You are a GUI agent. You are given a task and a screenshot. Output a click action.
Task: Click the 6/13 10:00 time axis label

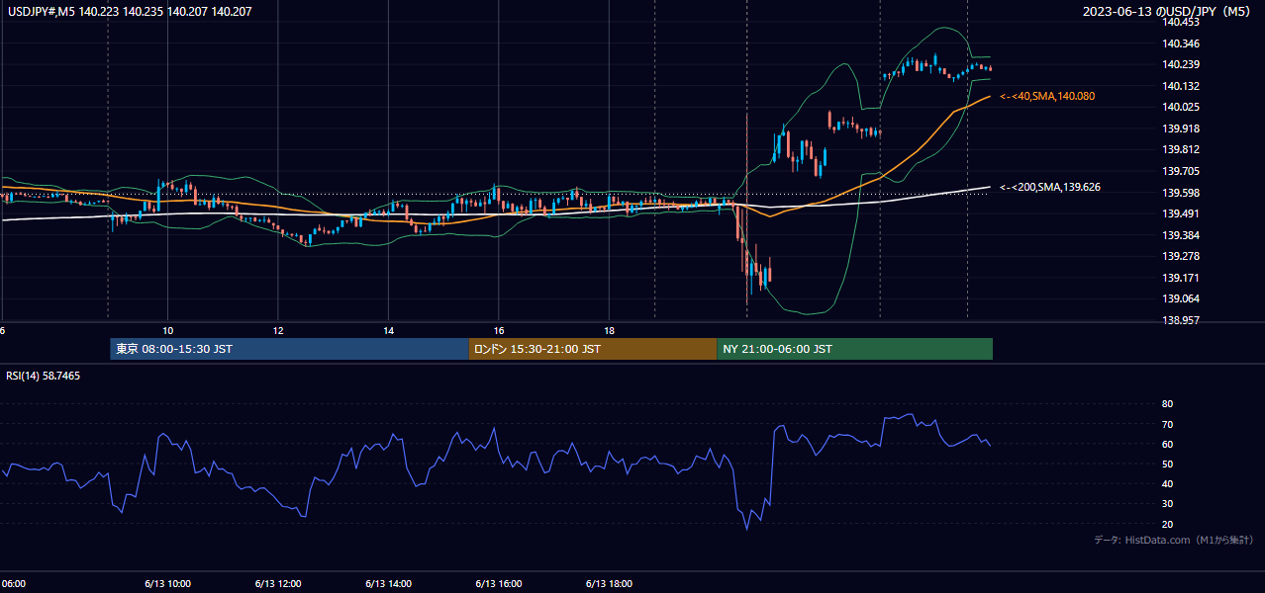click(167, 583)
